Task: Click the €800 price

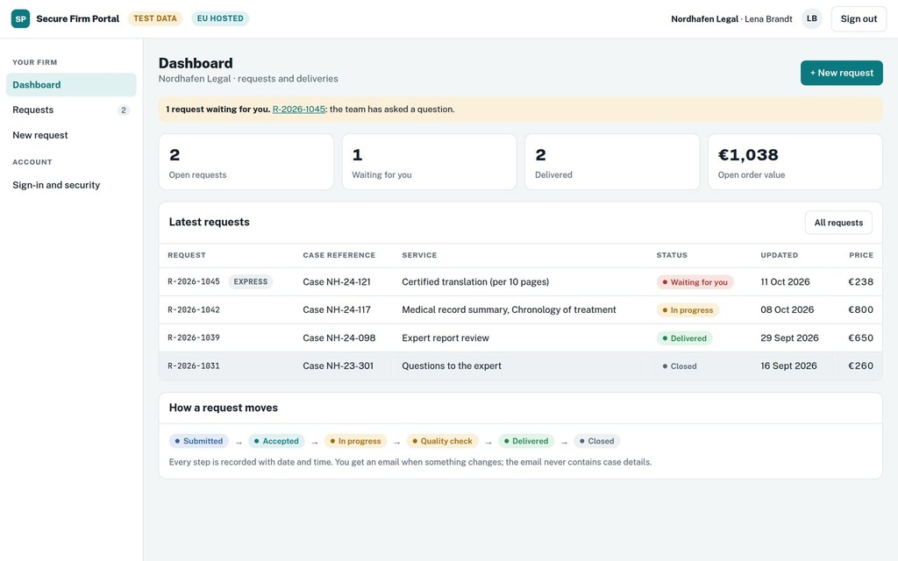Action: point(860,309)
